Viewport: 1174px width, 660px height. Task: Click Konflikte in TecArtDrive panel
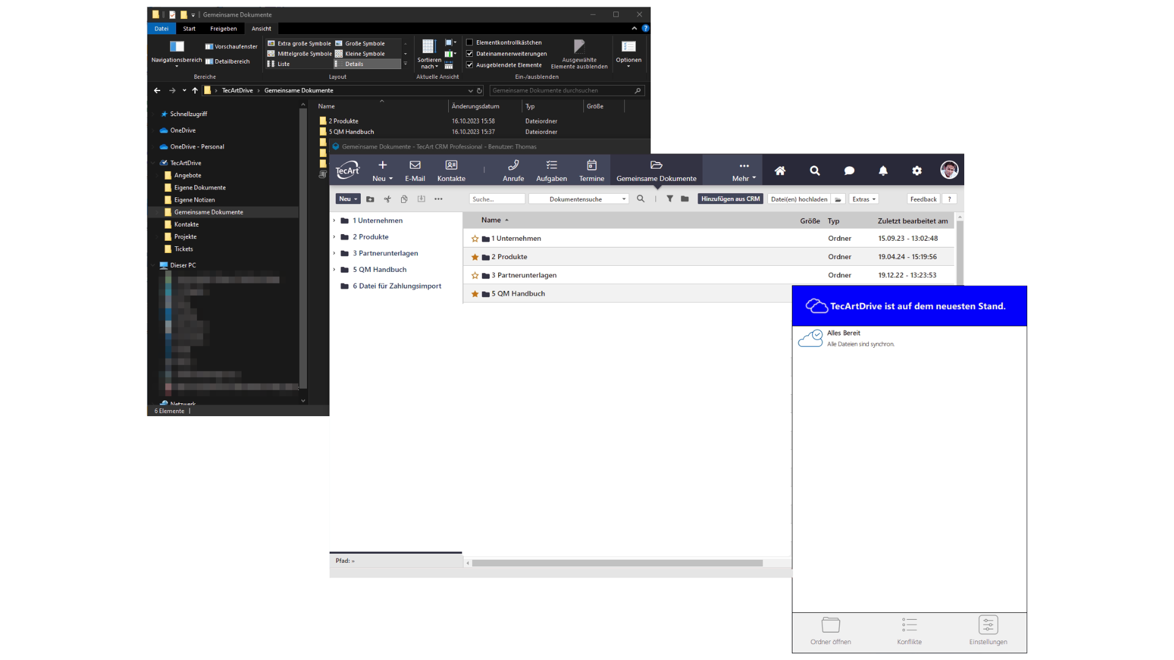[x=909, y=631]
